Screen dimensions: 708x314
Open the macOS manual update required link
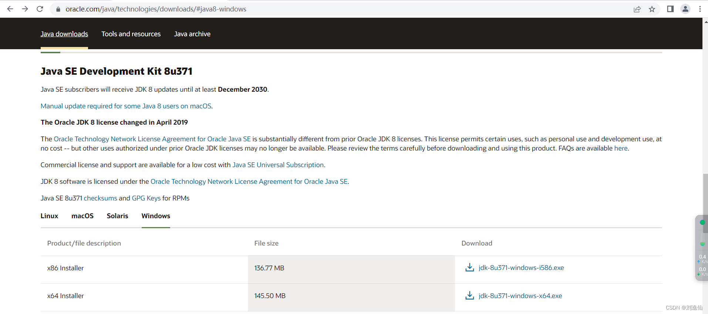(x=126, y=106)
